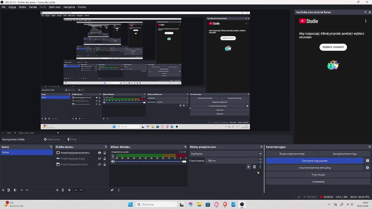Click the Wybierz strumień button

point(333,47)
